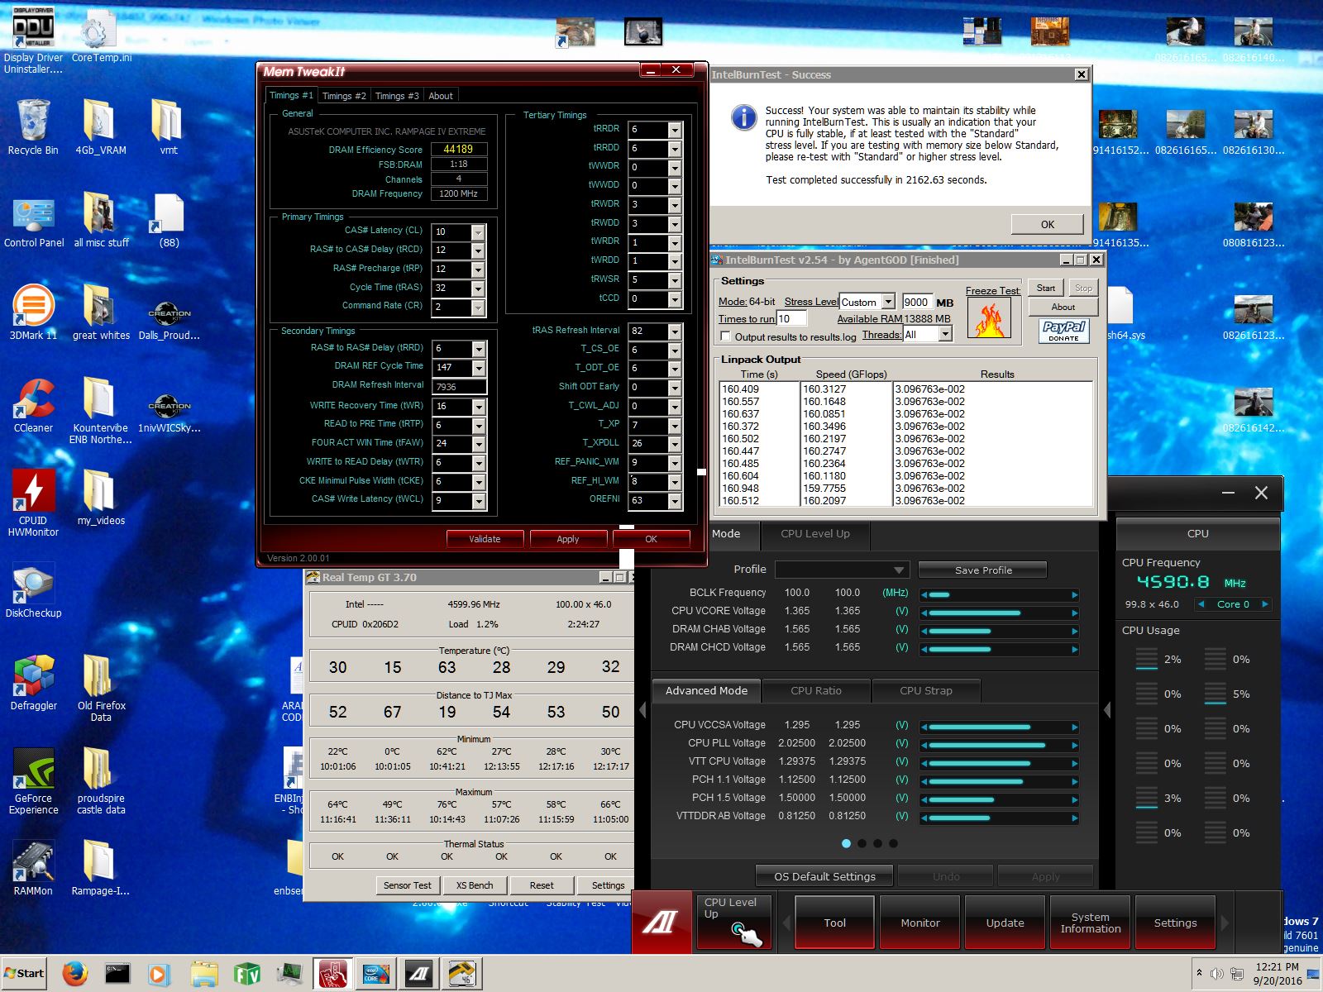The image size is (1323, 992).
Task: Open the Defraggler desktop shortcut
Action: pos(33,683)
